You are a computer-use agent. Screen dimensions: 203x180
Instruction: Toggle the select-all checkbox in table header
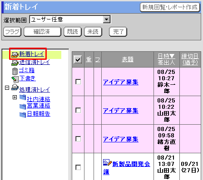click(x=78, y=59)
